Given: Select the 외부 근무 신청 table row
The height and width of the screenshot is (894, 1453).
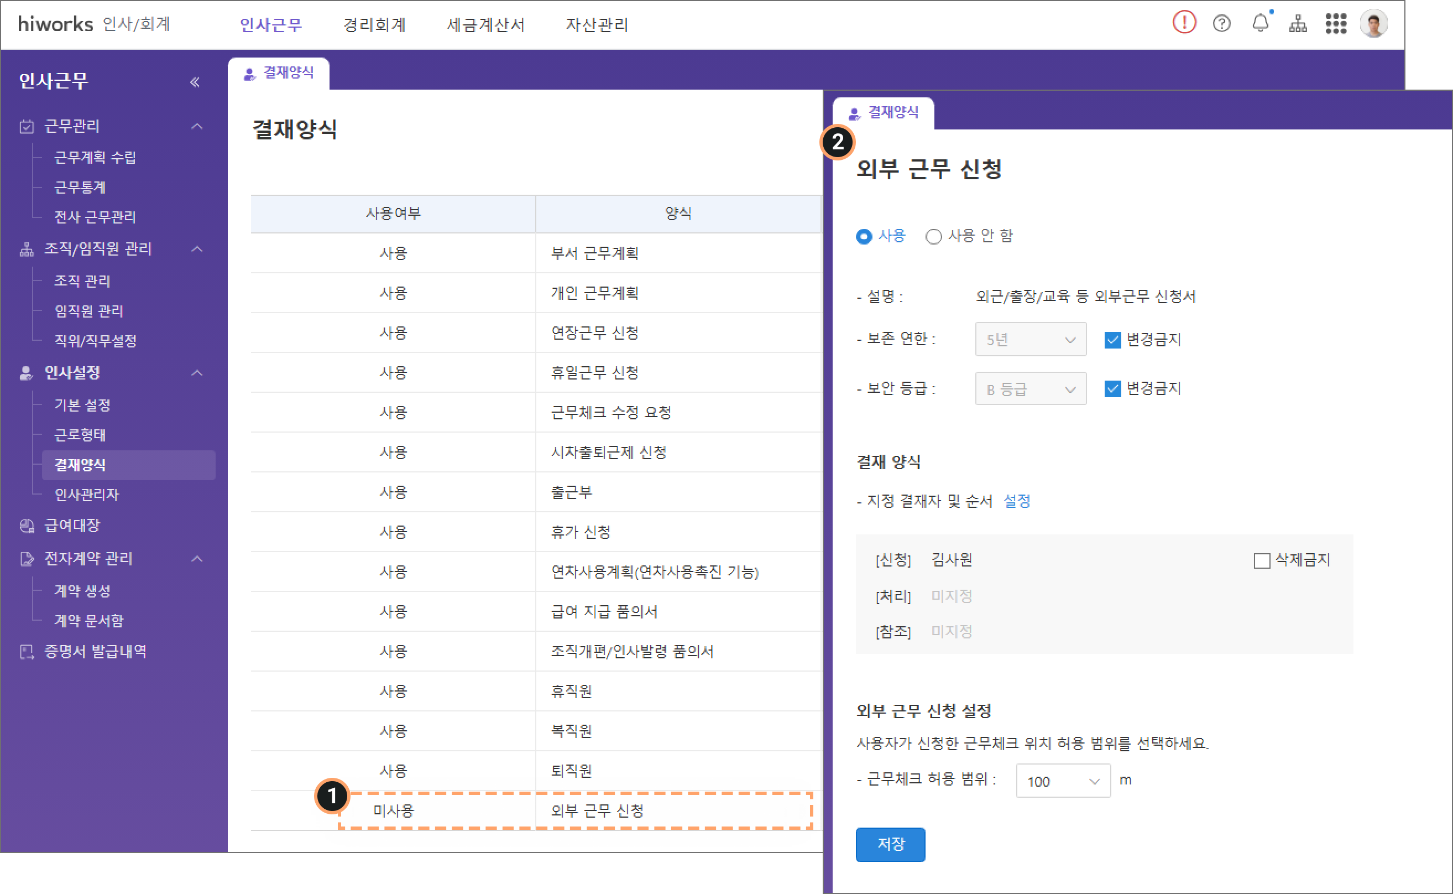Looking at the screenshot, I should (x=597, y=810).
